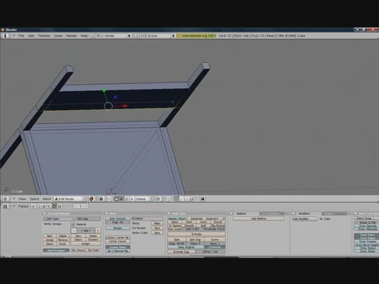The height and width of the screenshot is (284, 379).
Task: Click the render this window icon
Action: click(x=203, y=199)
